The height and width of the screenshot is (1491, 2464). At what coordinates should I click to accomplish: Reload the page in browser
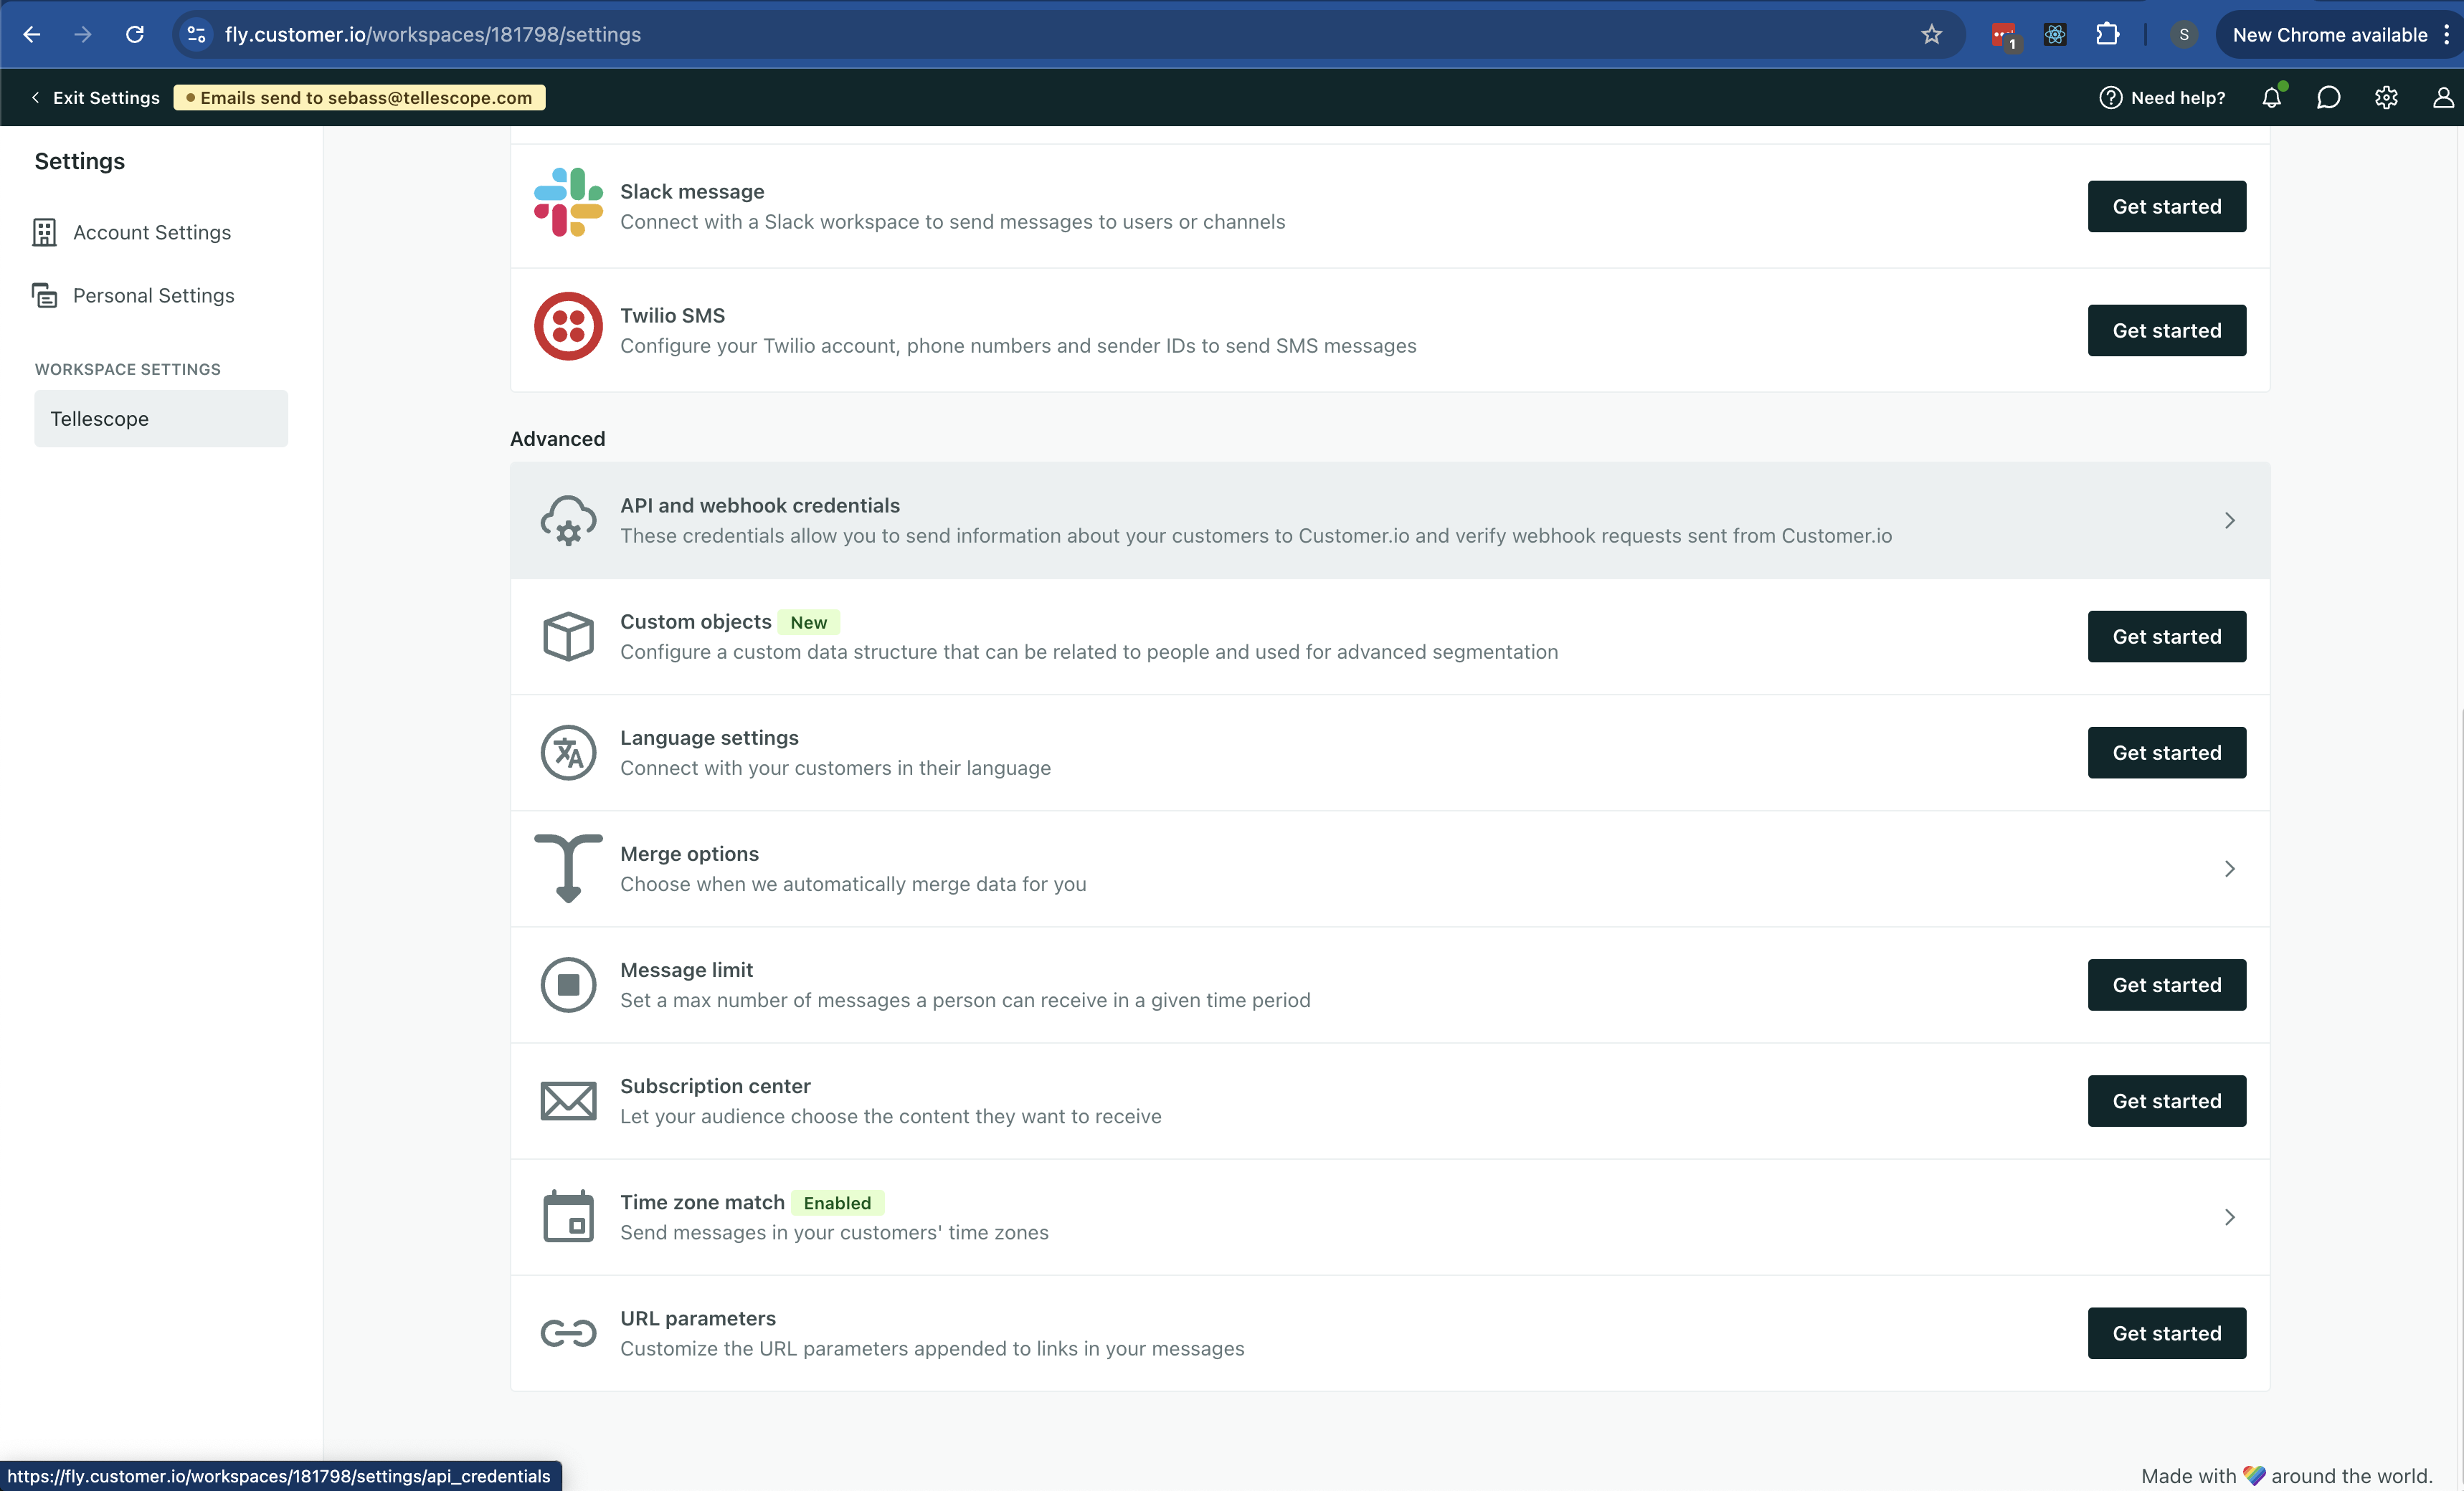coord(134,35)
